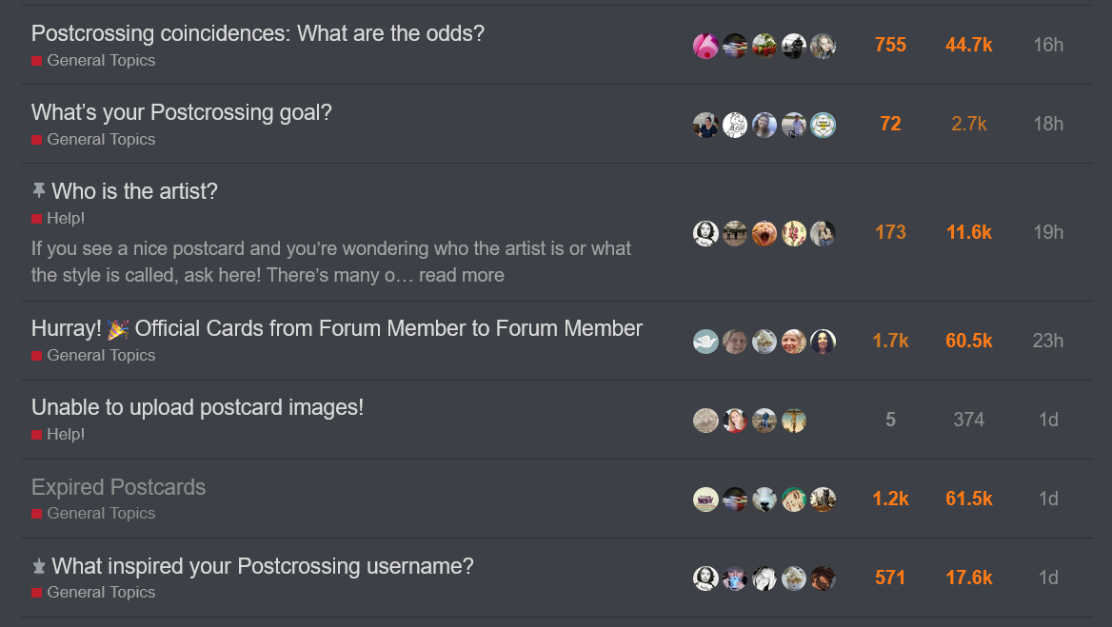Image resolution: width=1112 pixels, height=627 pixels.
Task: Open the What's your Postcrossing goal? topic
Action: pyautogui.click(x=182, y=112)
